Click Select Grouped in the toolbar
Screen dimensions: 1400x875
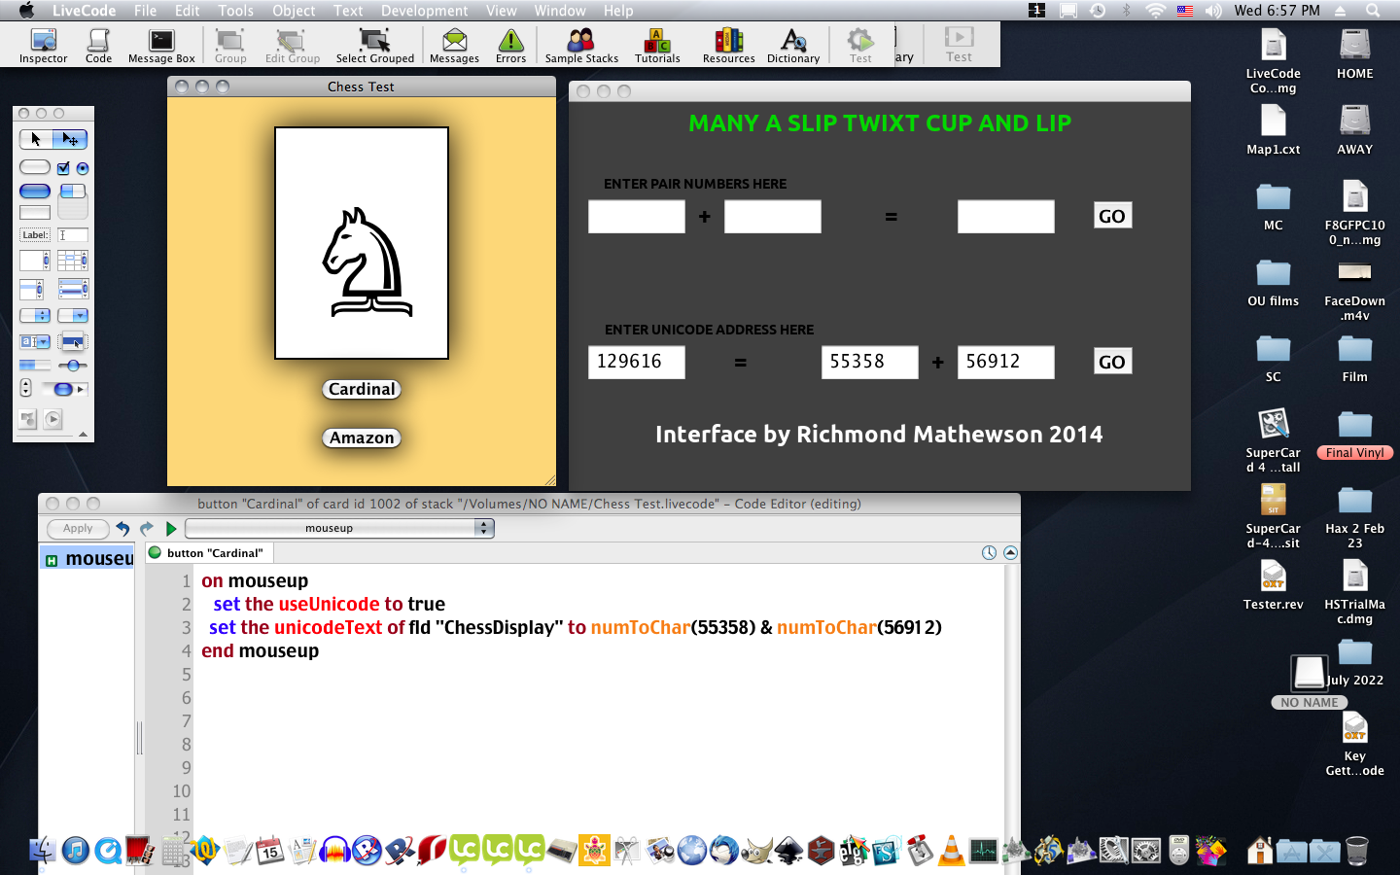pos(375,46)
